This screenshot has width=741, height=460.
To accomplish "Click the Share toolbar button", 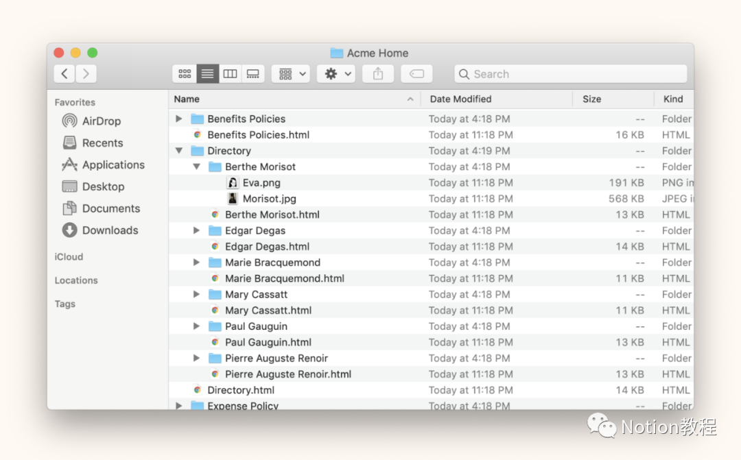I will click(378, 74).
